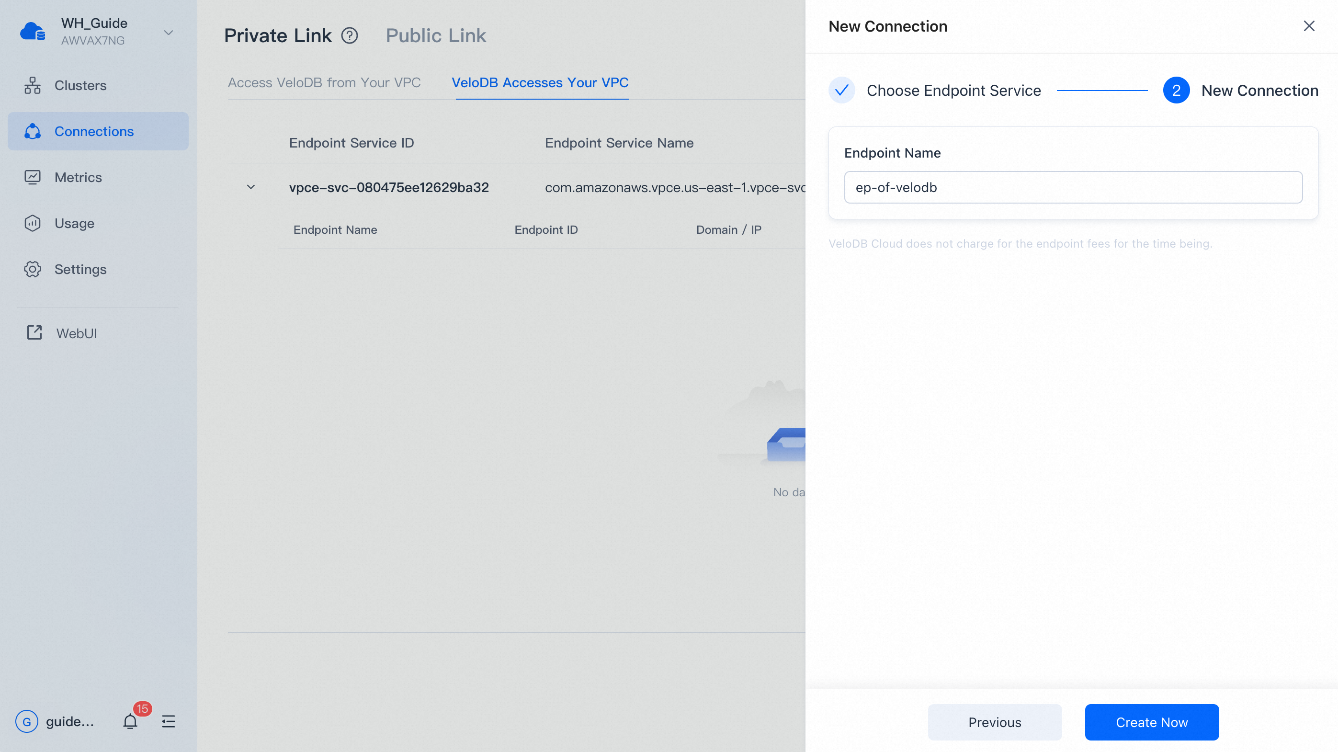Open warehouse Settings
Image resolution: width=1338 pixels, height=752 pixels.
(x=80, y=269)
